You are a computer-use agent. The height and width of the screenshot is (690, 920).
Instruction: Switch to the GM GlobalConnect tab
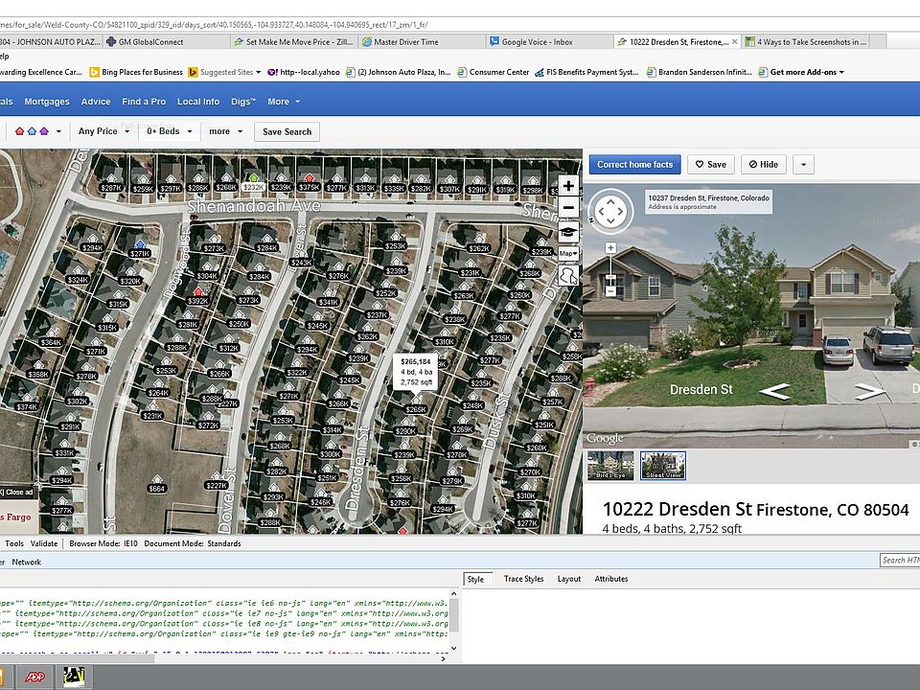click(166, 41)
